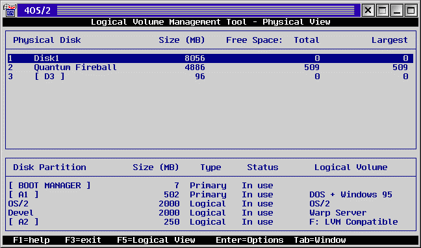Click the Logical Volume header
The width and height of the screenshot is (421, 248).
pyautogui.click(x=351, y=167)
